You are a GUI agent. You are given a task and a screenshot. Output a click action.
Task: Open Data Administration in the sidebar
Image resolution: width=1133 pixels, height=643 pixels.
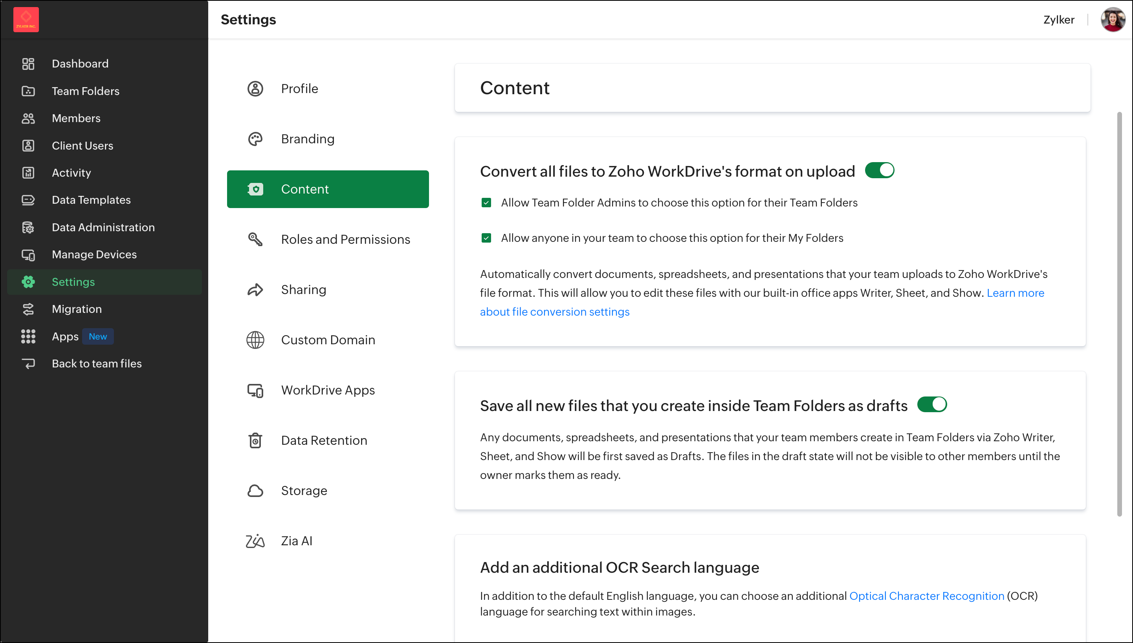point(104,227)
